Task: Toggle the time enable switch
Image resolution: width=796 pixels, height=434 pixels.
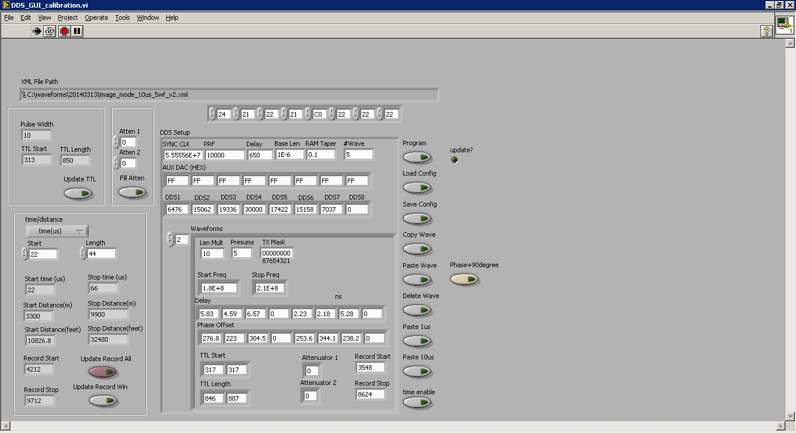Action: [x=417, y=402]
